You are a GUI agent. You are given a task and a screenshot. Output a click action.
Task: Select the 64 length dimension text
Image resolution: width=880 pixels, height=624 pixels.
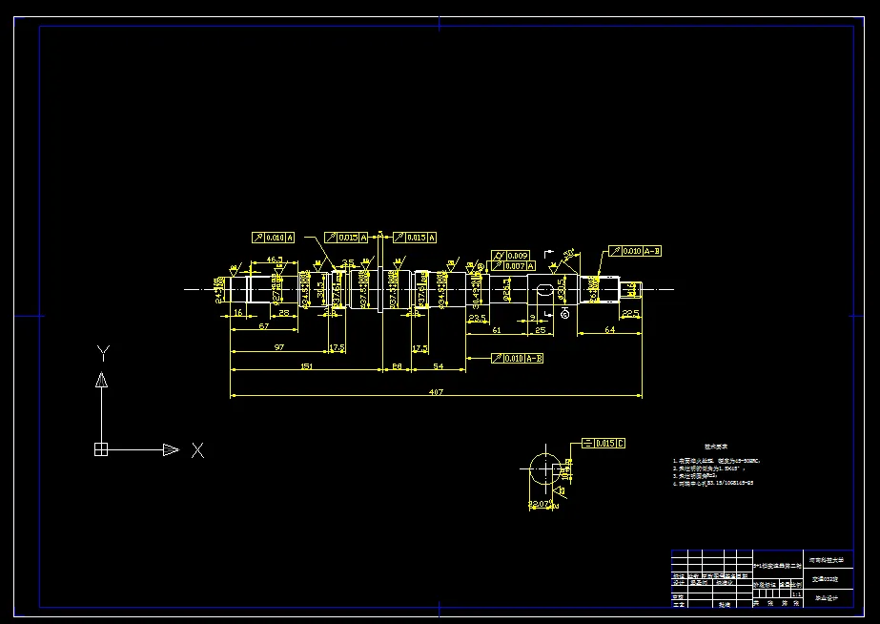610,330
